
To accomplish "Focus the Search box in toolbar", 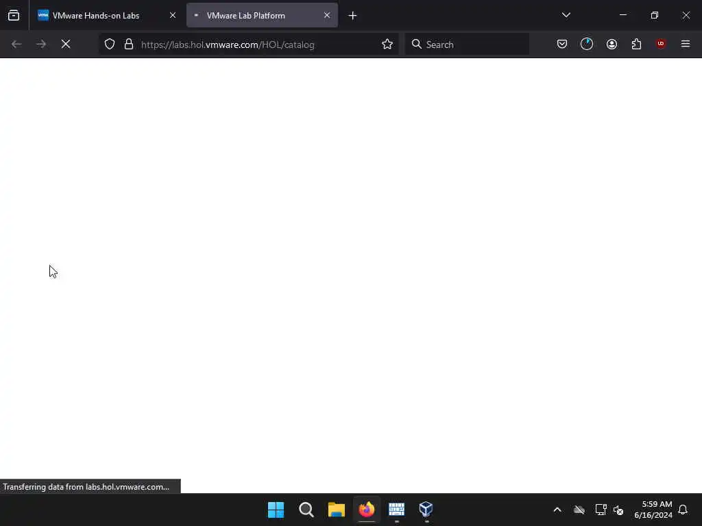I will click(467, 45).
